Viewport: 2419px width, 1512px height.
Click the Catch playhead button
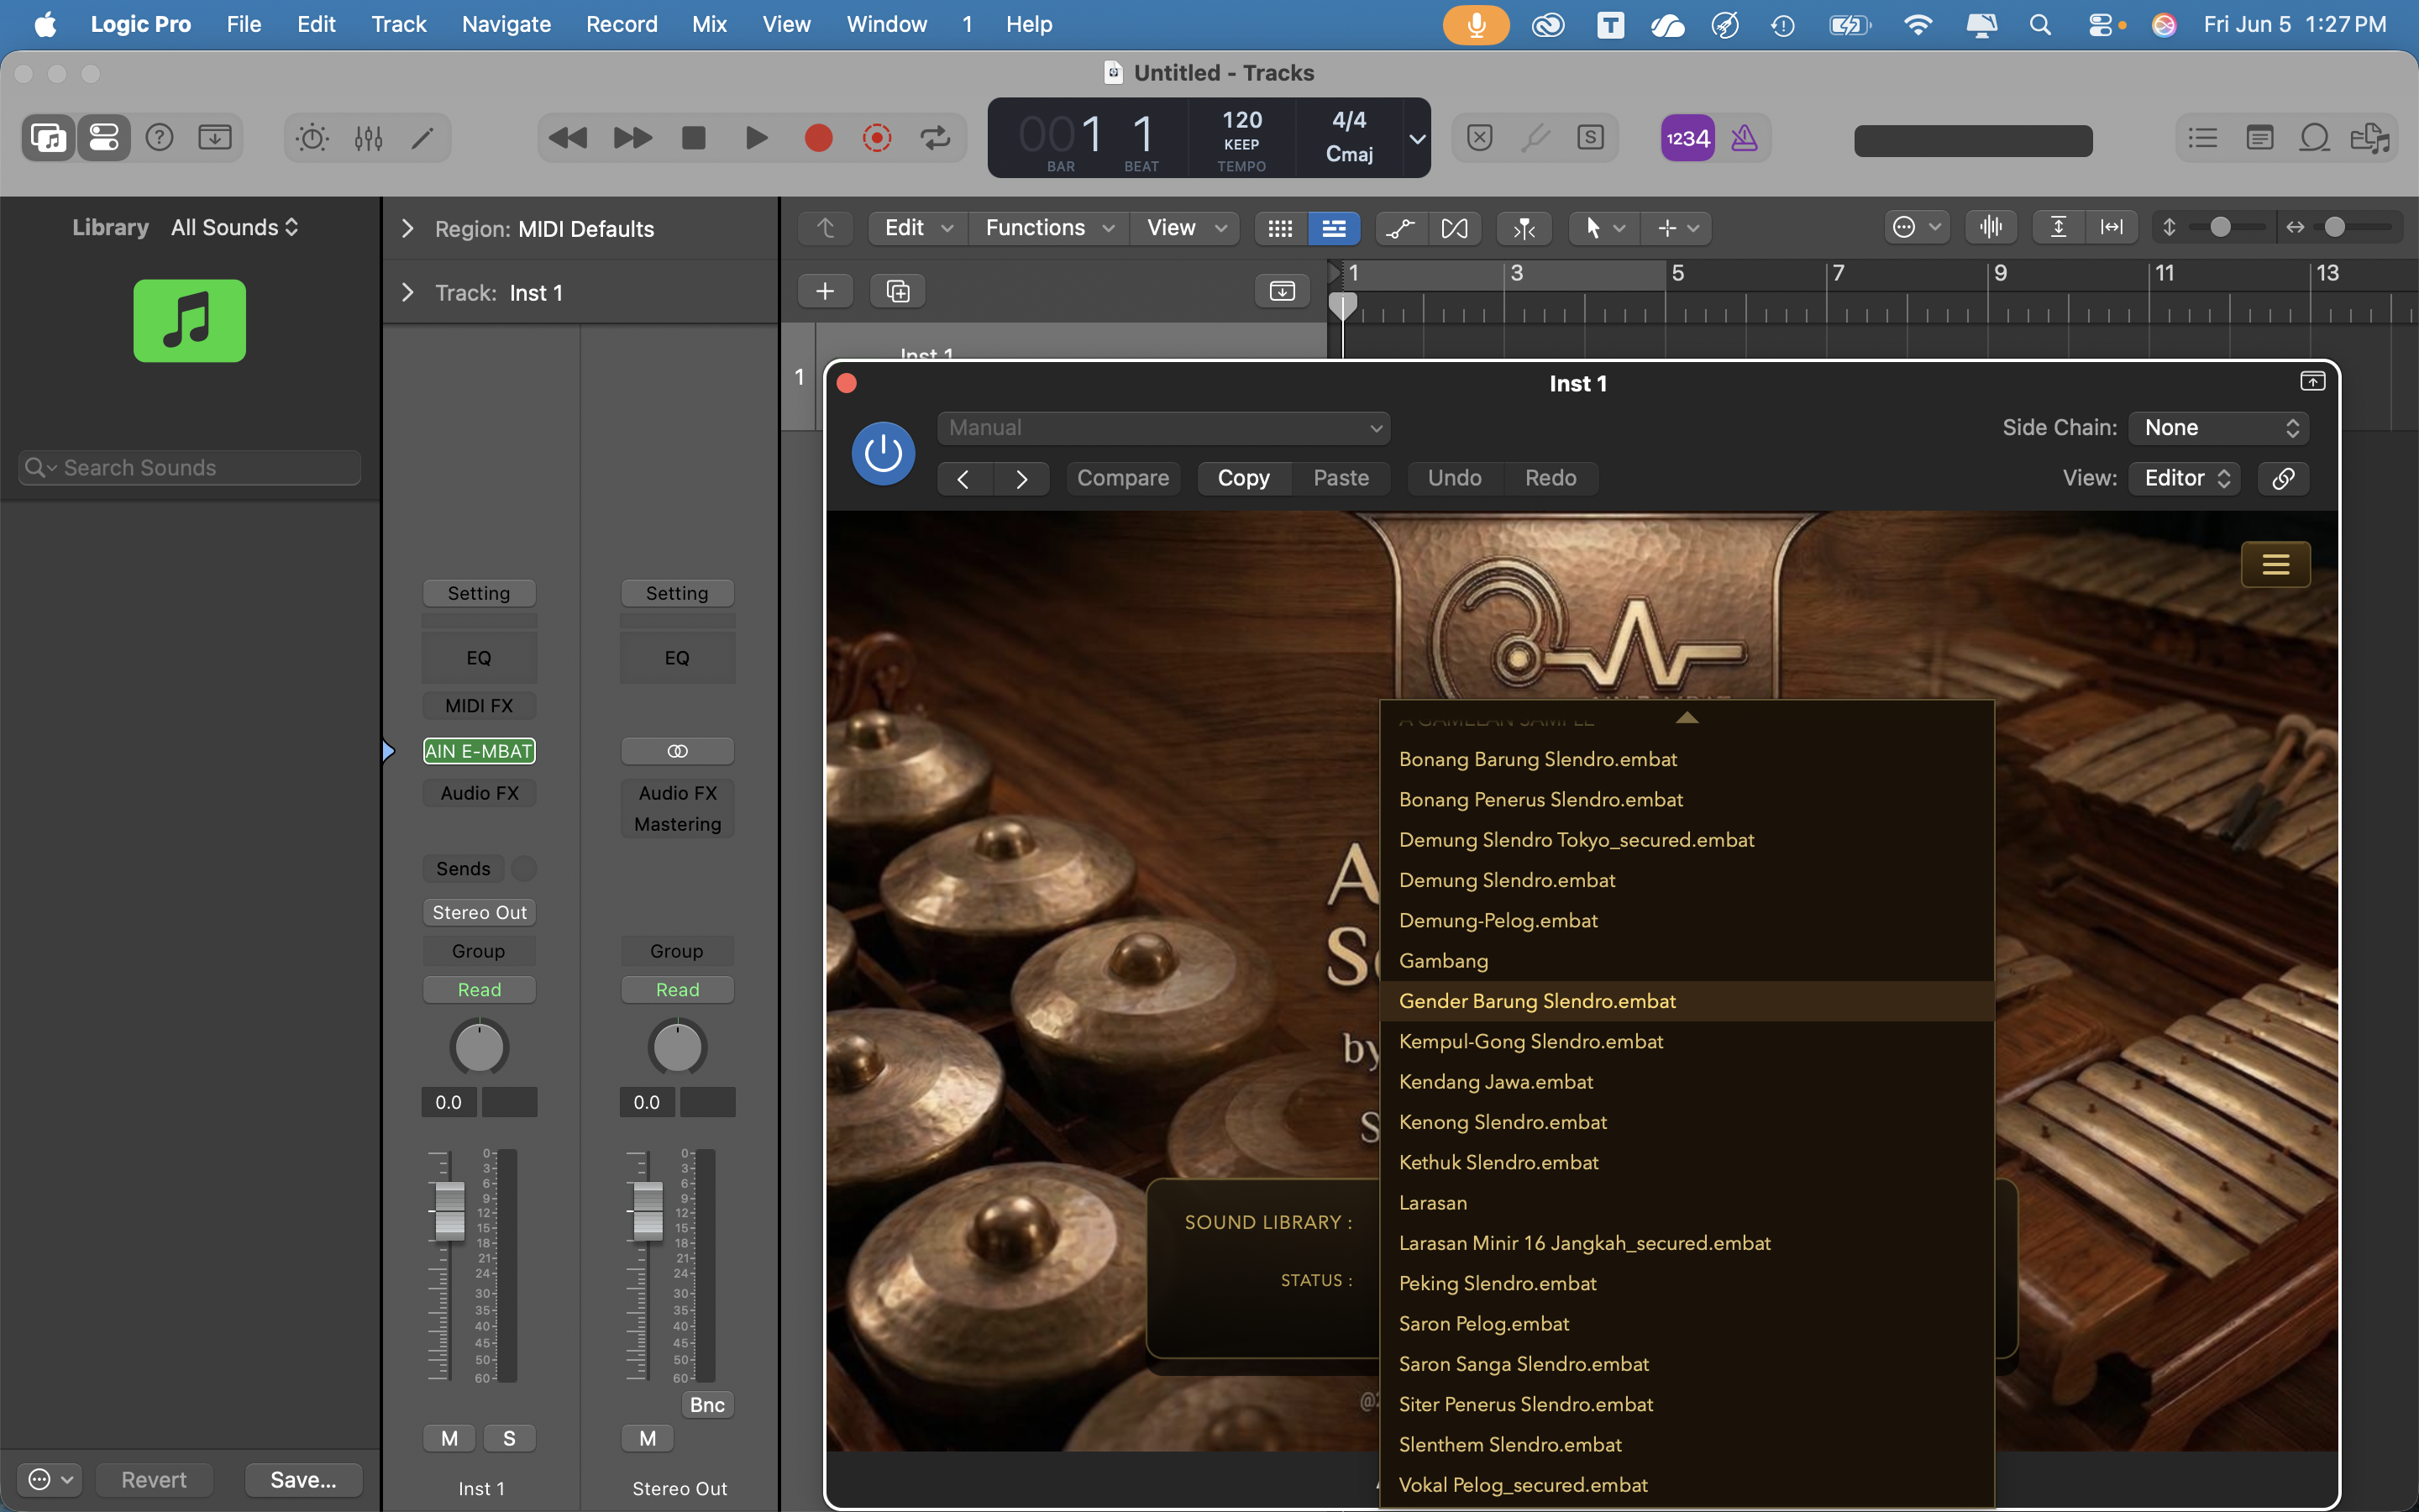click(x=1524, y=228)
